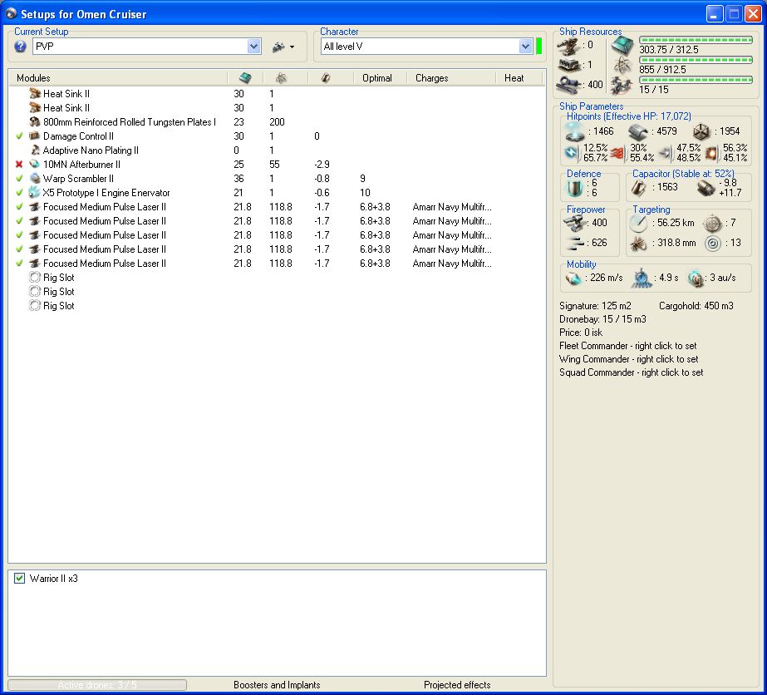Click the CPU resource icon
Image resolution: width=767 pixels, height=695 pixels.
[x=622, y=46]
